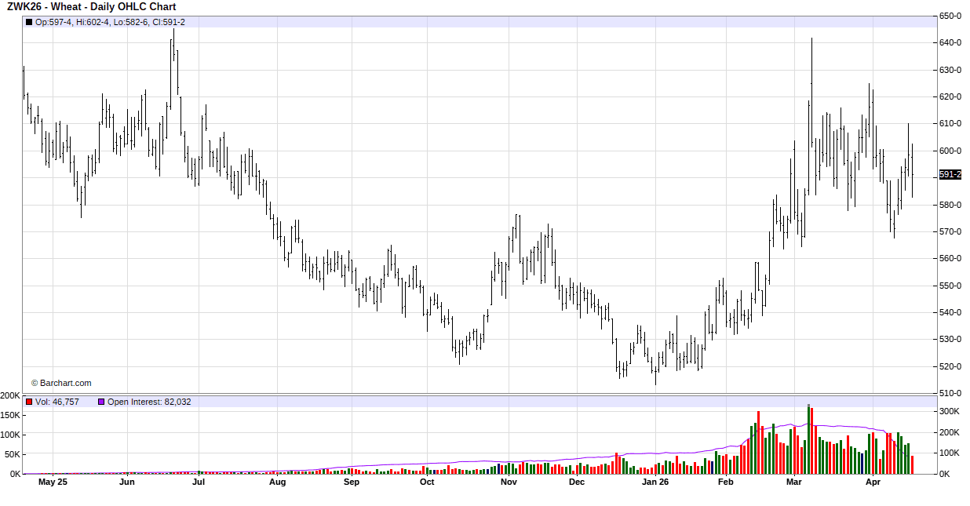Click the Vol: 46,757 readout text

click(57, 402)
